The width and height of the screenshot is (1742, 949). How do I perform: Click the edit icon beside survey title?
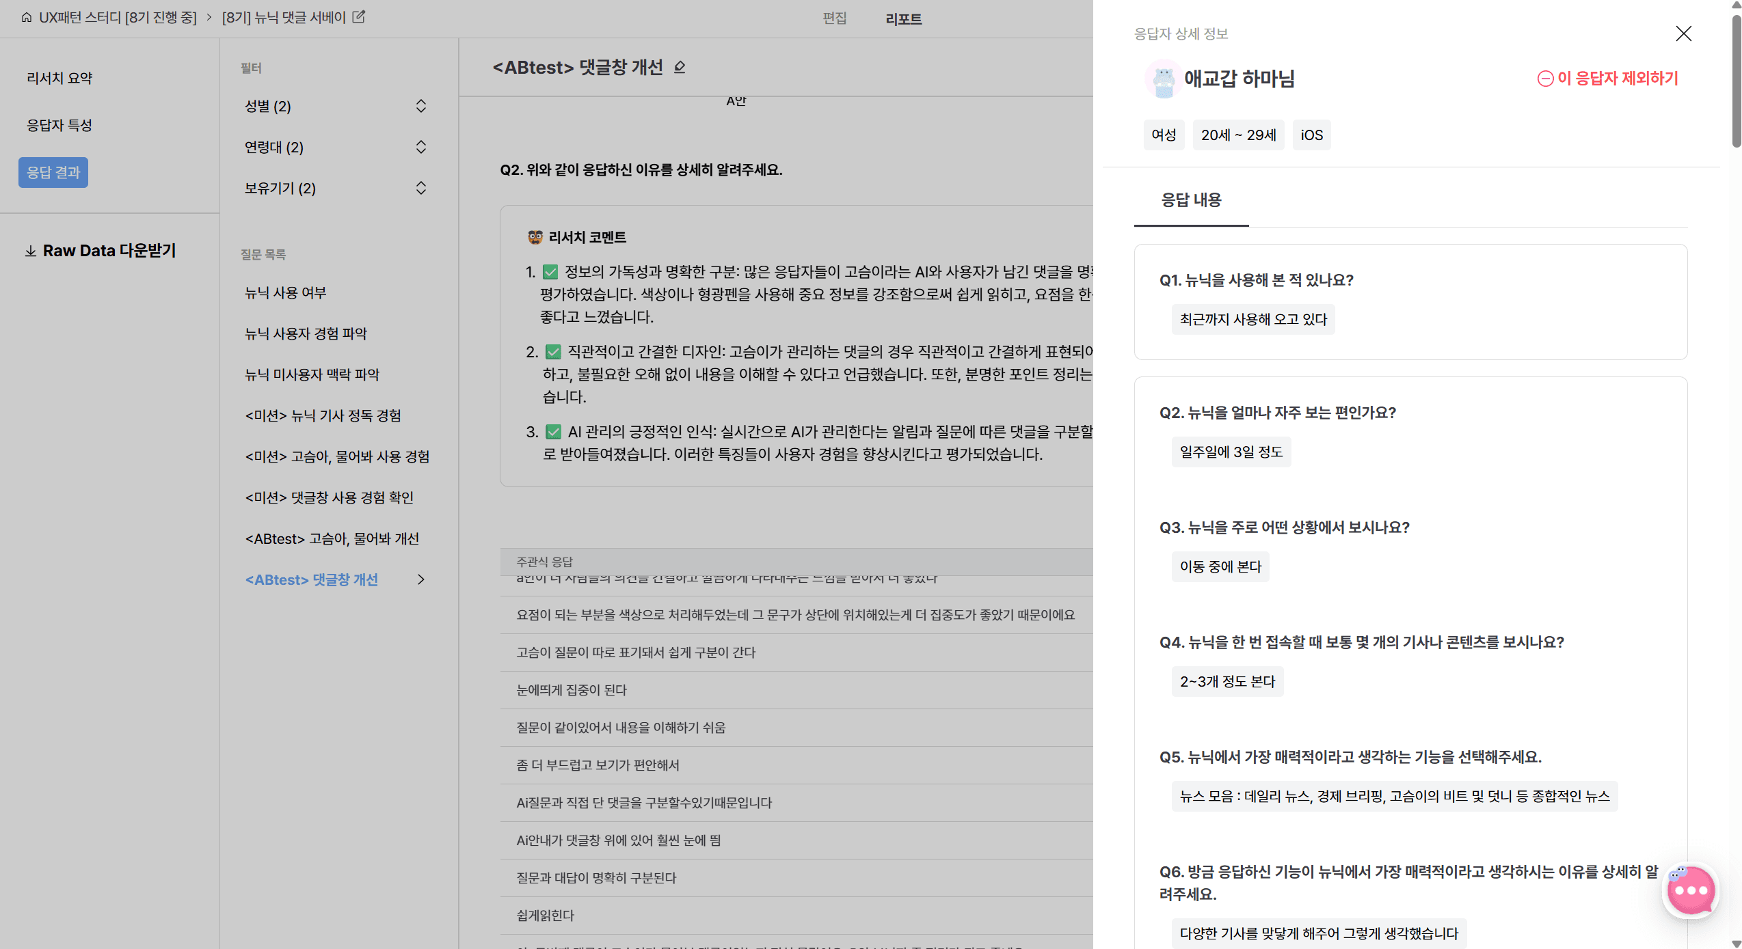359,17
